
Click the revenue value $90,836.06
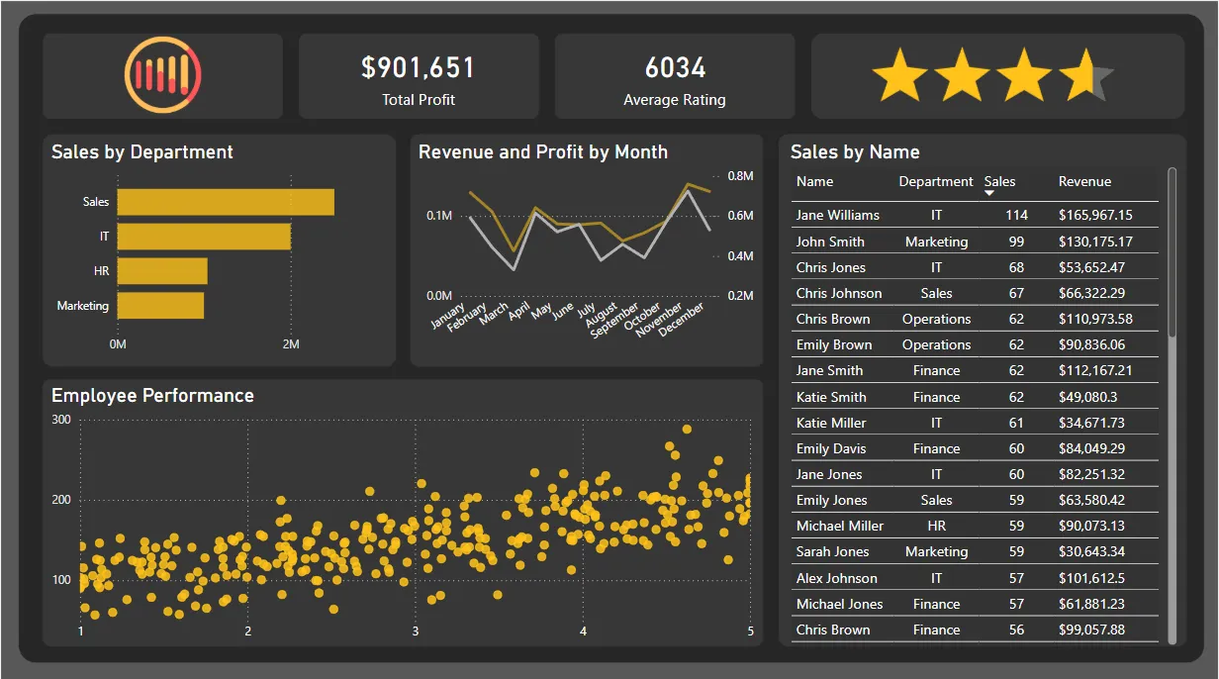click(1091, 344)
